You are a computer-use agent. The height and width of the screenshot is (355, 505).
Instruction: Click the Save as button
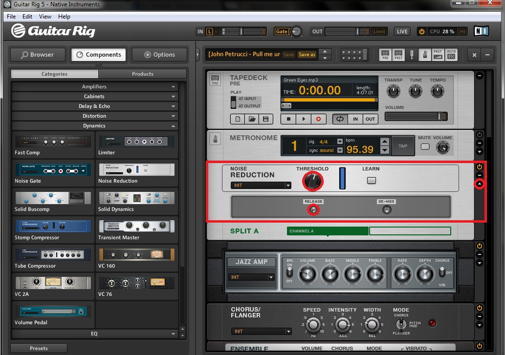307,55
